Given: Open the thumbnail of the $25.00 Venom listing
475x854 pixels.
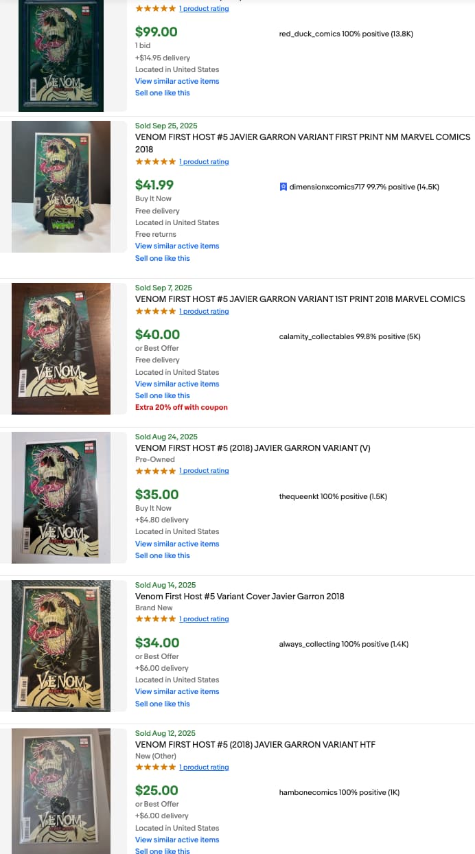Looking at the screenshot, I should tap(61, 791).
